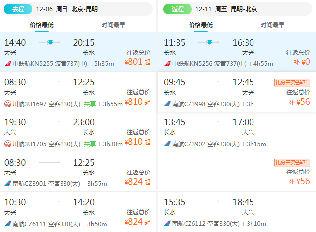Image resolution: width=316 pixels, height=232 pixels.
Task: Click the 13:45 return departure time
Action: click(x=174, y=122)
